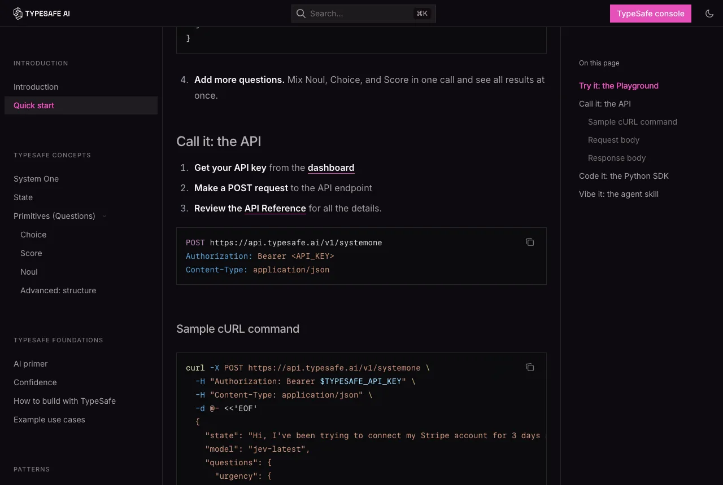
Task: Jump to Sample cURL command anchor
Action: pyautogui.click(x=632, y=122)
